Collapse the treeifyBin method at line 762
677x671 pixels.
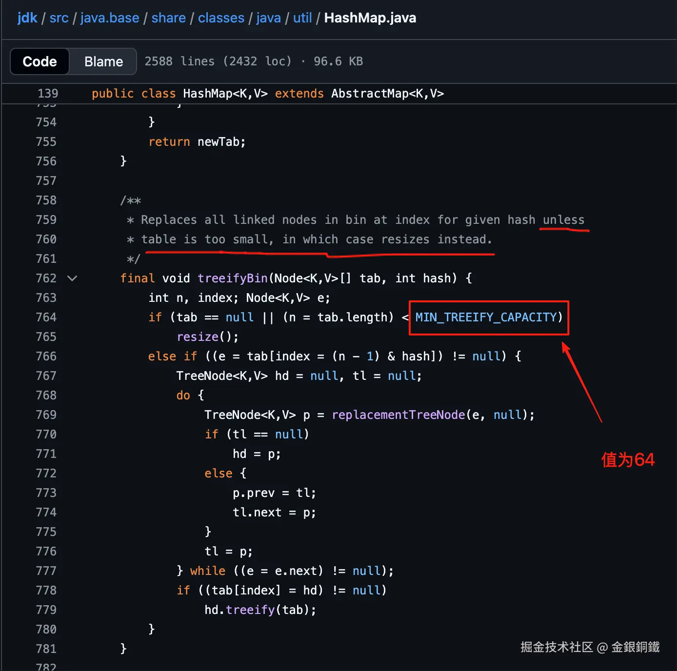point(72,278)
